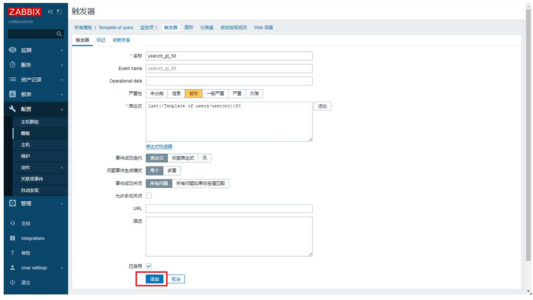The width and height of the screenshot is (533, 300).
Task: Click into the 描述 textarea
Action: pos(229,236)
